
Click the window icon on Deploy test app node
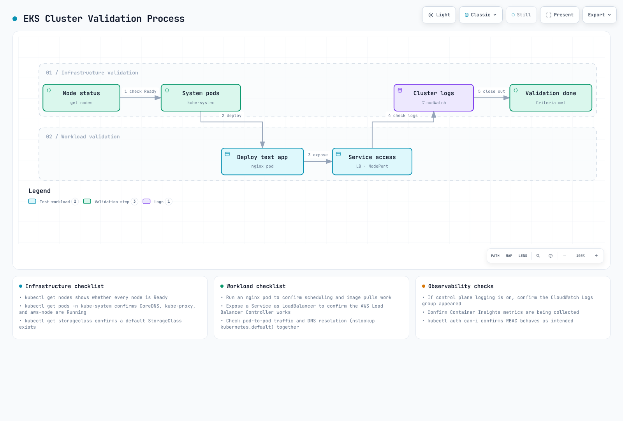227,154
